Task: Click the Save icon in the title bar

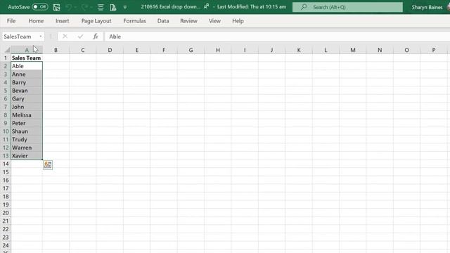Action: pyautogui.click(x=56, y=7)
